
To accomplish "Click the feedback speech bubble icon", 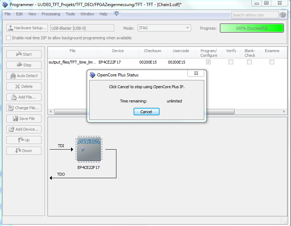I will coord(116,13).
